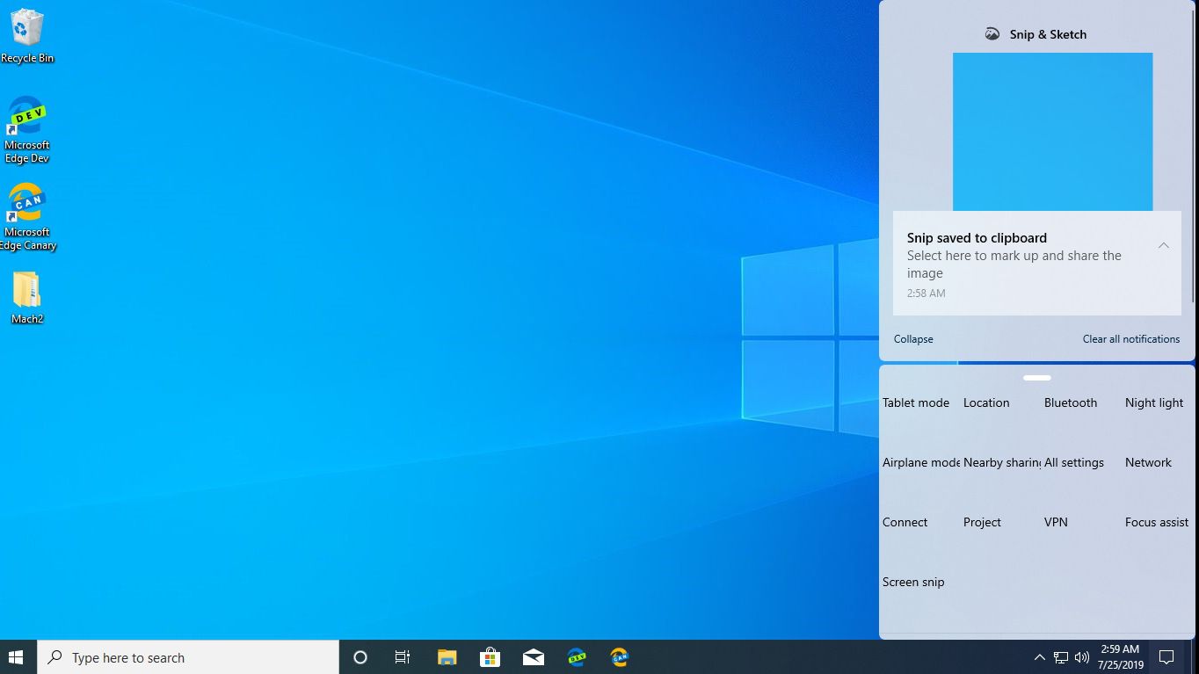Expand hidden icons in the system tray
Screen dimensions: 1199x674
click(1039, 656)
